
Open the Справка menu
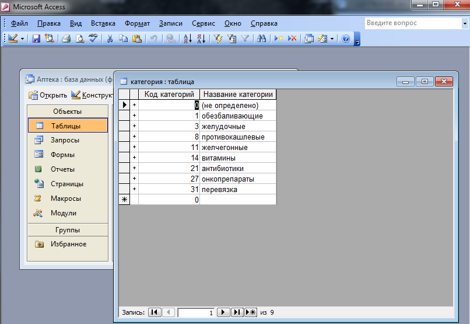click(264, 23)
